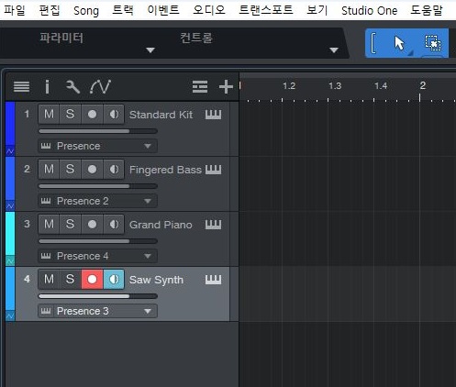Open Standard Kit instrument keyboard icon

coord(213,115)
